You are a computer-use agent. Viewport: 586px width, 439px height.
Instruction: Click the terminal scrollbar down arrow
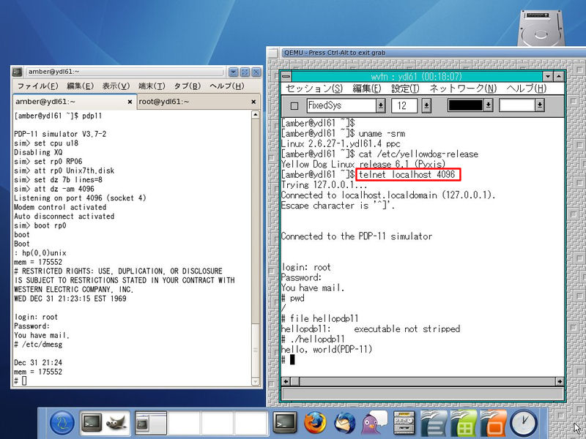point(256,382)
